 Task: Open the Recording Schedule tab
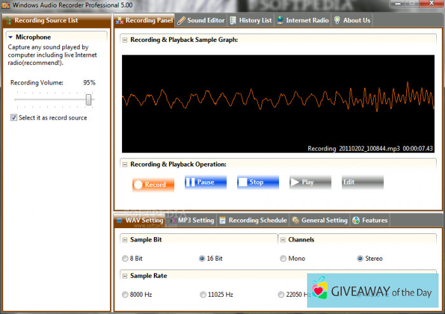coord(252,221)
